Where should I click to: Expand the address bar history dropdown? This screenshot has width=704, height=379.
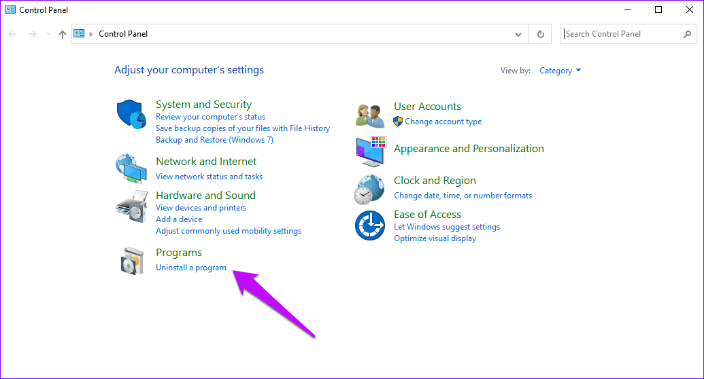[x=518, y=34]
